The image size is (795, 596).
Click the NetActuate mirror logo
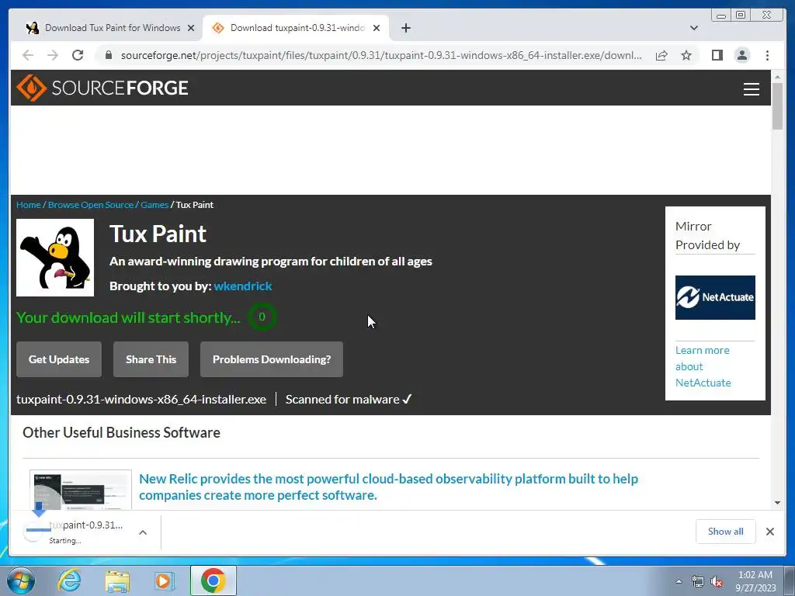(715, 297)
